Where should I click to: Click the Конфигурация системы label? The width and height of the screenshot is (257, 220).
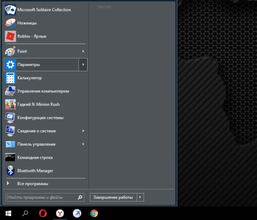(x=40, y=118)
